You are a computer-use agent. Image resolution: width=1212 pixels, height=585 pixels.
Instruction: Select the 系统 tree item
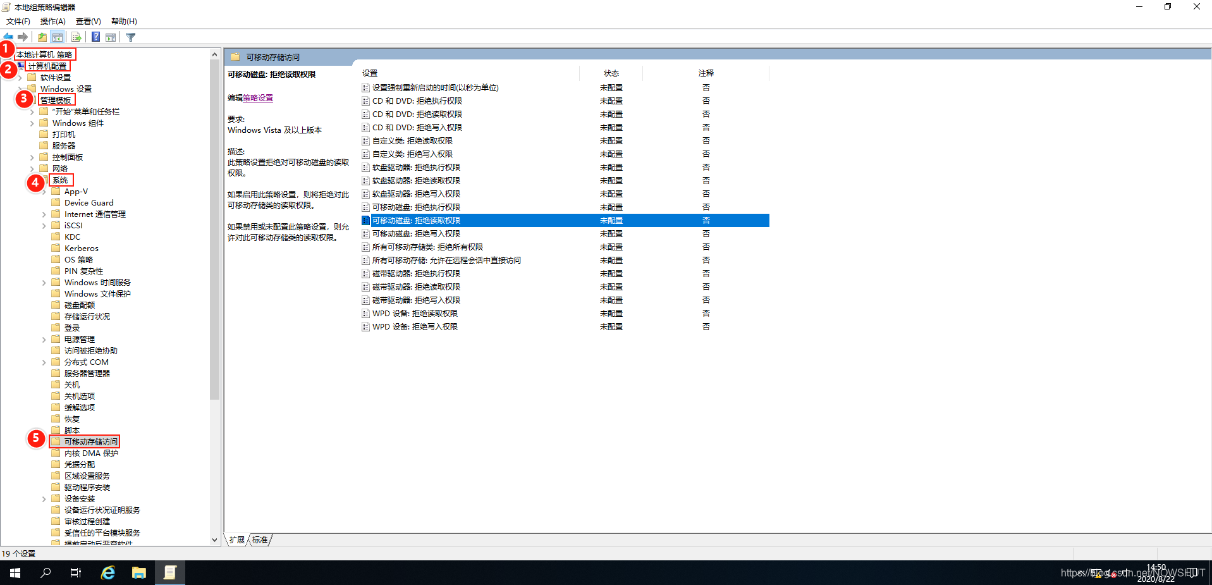(x=60, y=180)
